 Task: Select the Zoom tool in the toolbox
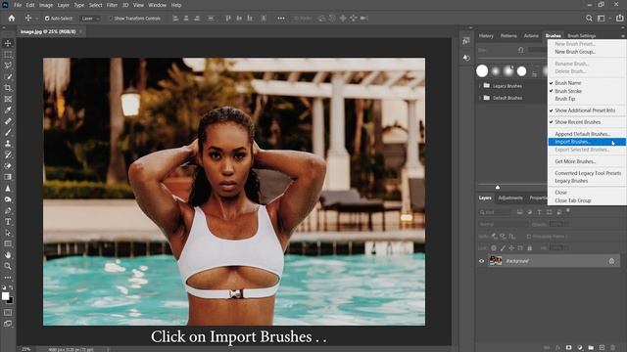pos(8,266)
